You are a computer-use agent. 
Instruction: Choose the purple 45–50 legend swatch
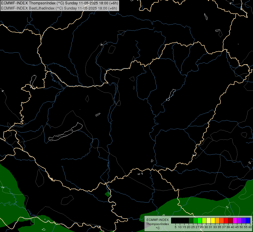coord(239,221)
